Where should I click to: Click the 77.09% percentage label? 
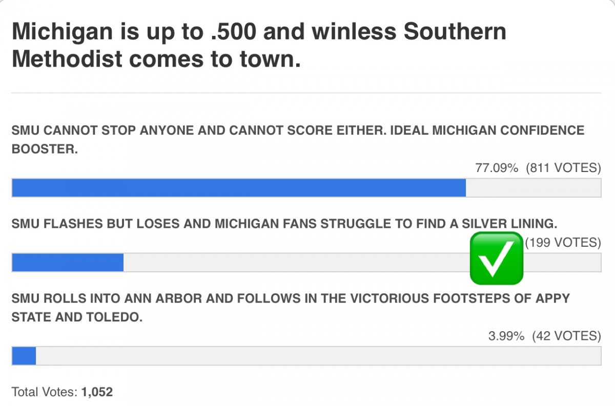(x=497, y=167)
